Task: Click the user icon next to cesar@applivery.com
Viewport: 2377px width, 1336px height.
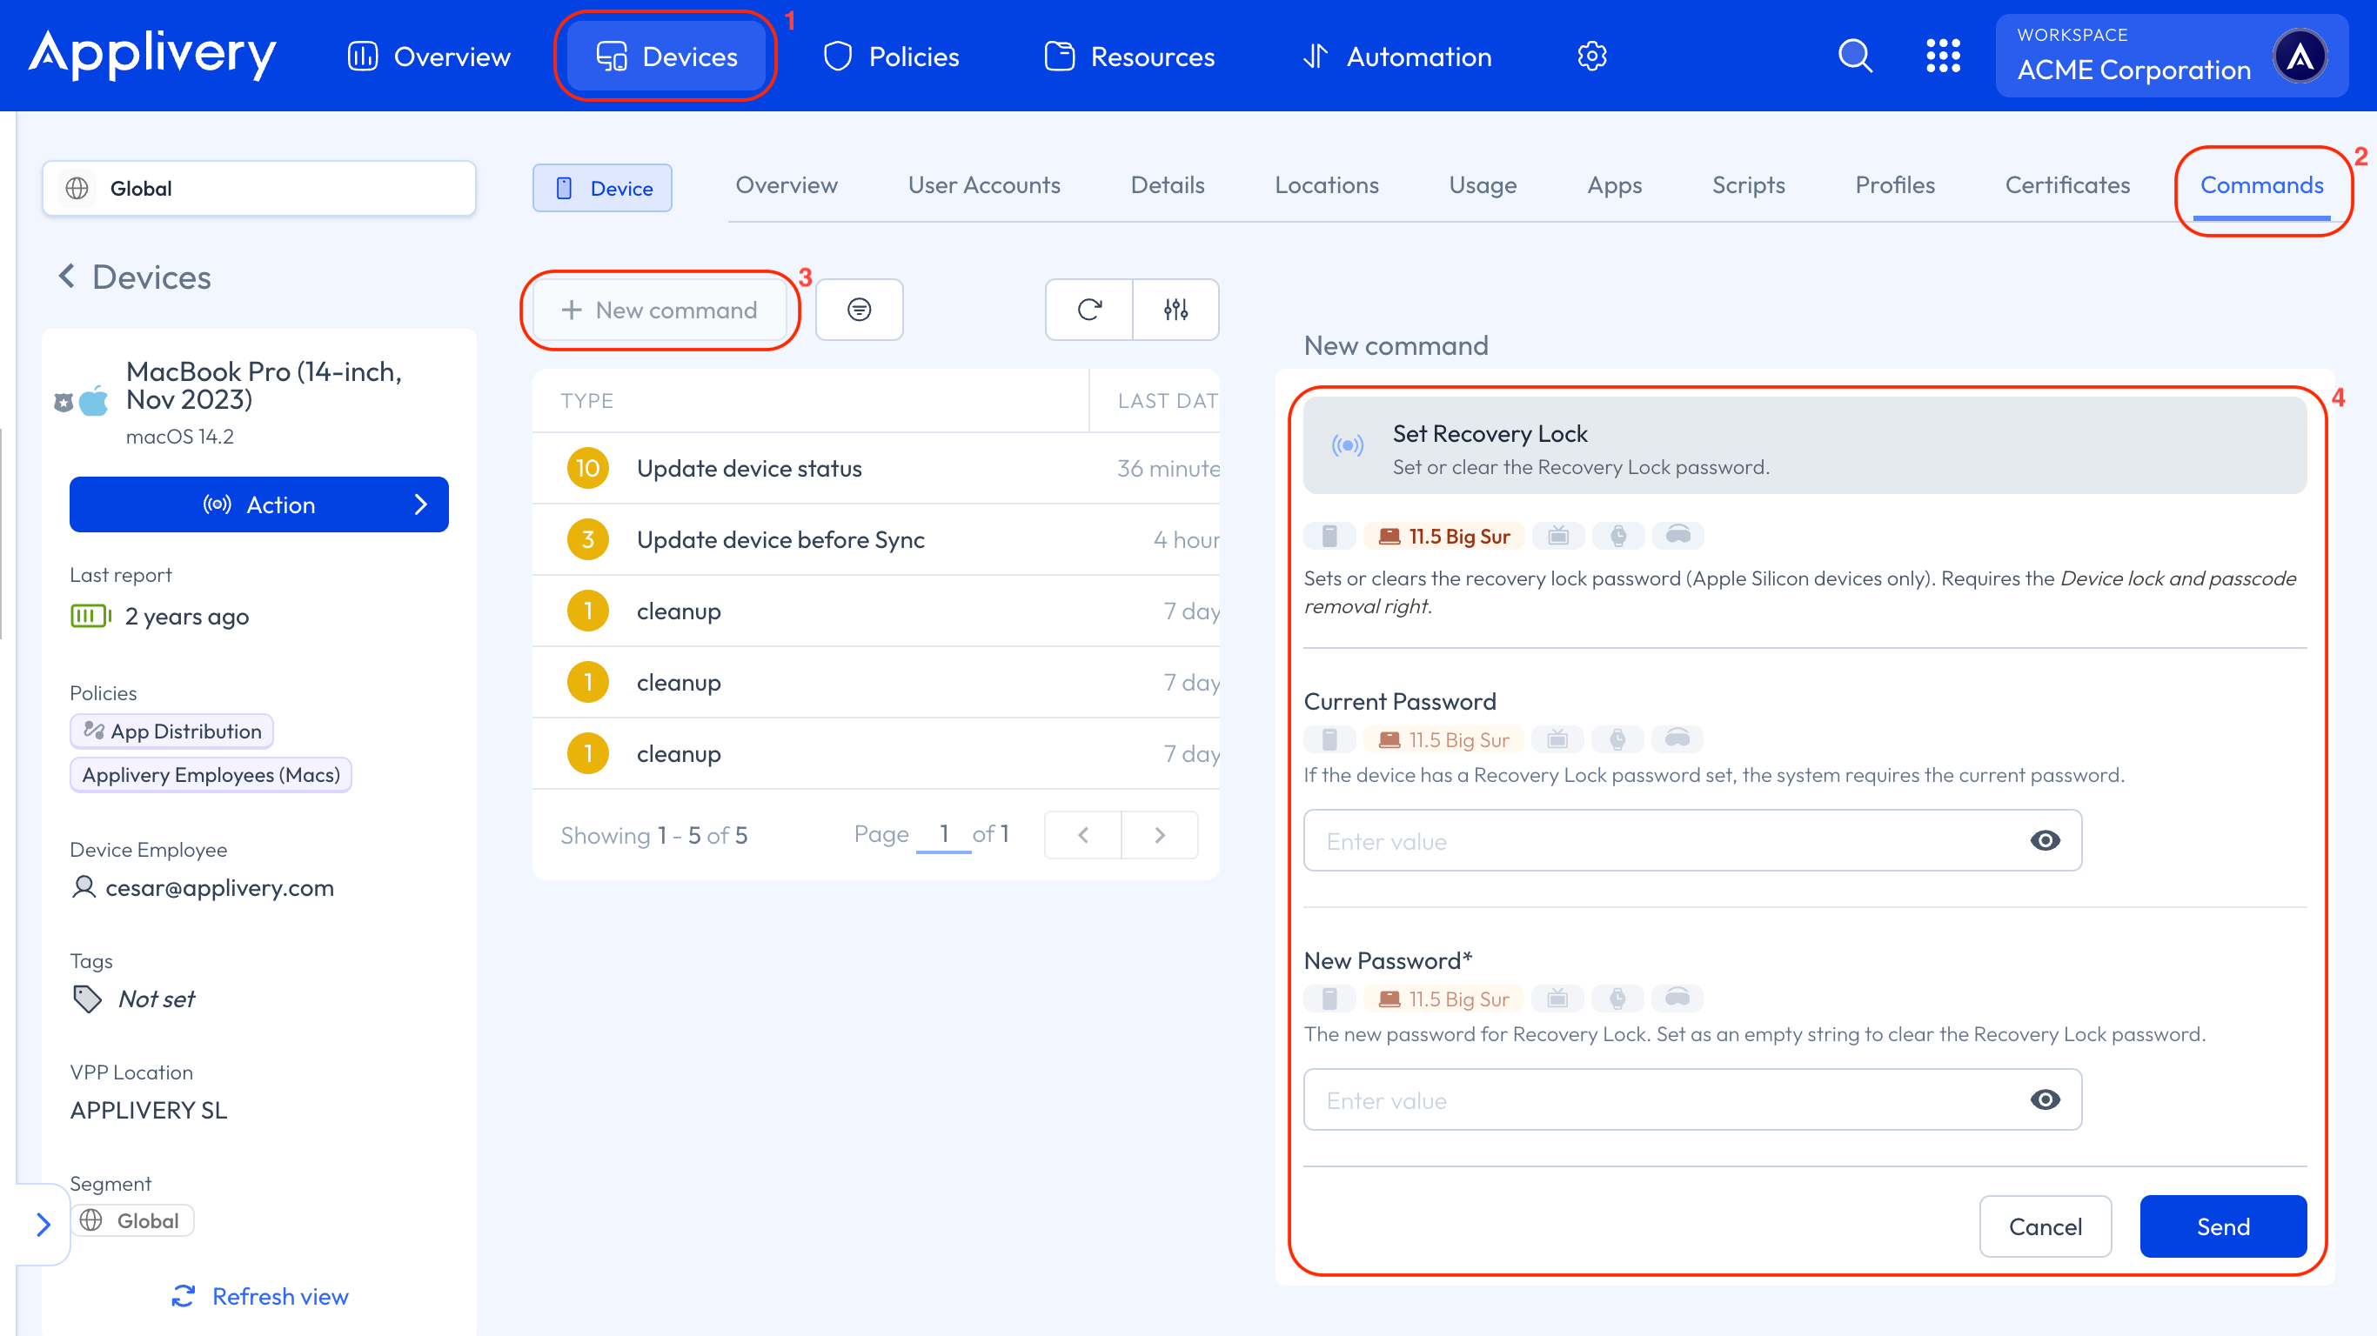Action: click(x=84, y=886)
